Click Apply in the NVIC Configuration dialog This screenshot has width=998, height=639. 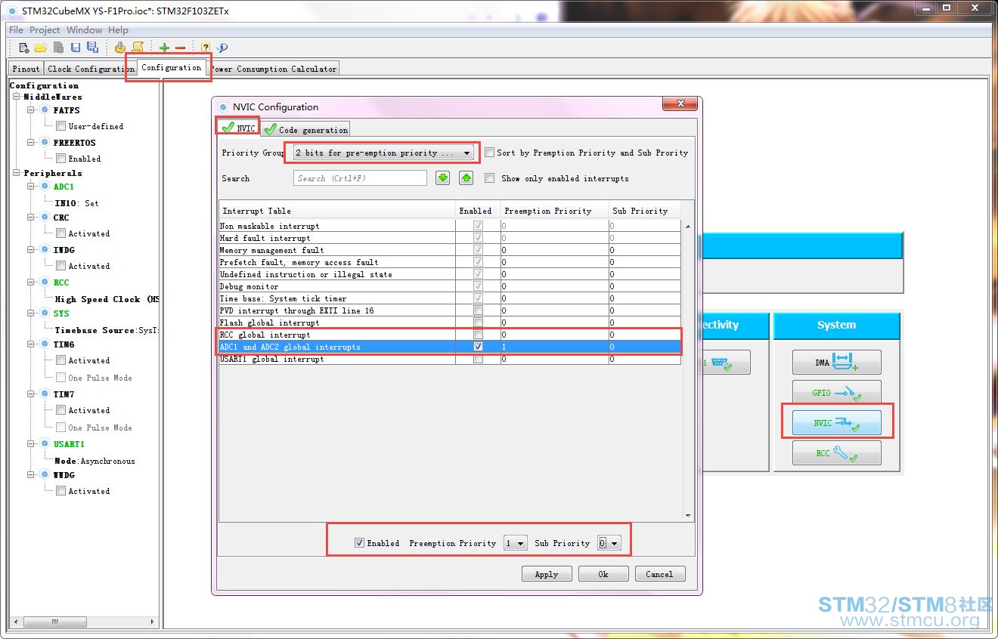(x=547, y=574)
